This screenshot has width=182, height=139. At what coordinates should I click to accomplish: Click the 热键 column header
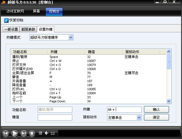point(67,52)
